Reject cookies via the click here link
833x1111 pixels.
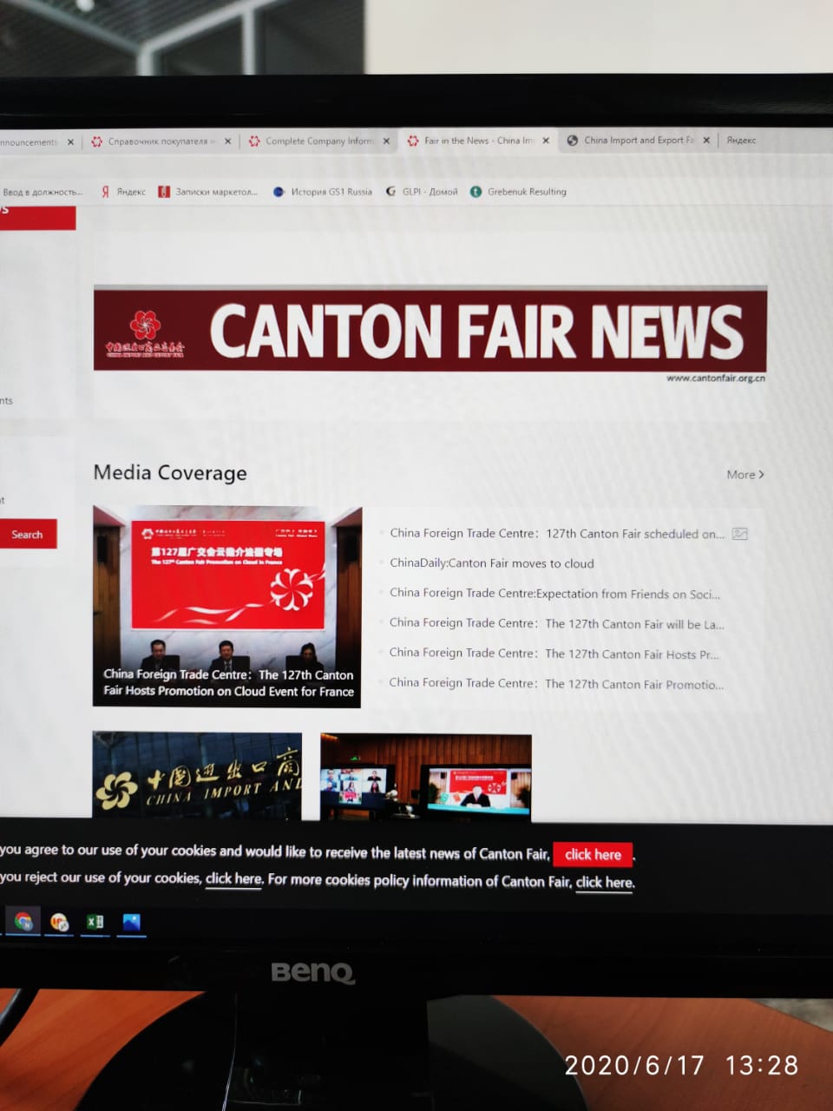[233, 878]
